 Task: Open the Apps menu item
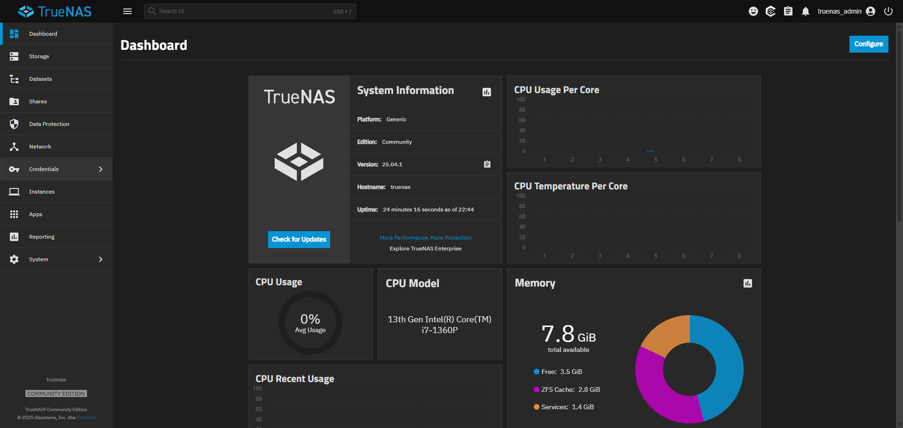(56, 214)
